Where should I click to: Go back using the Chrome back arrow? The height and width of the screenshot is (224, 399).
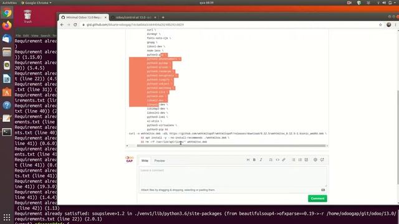click(x=62, y=25)
